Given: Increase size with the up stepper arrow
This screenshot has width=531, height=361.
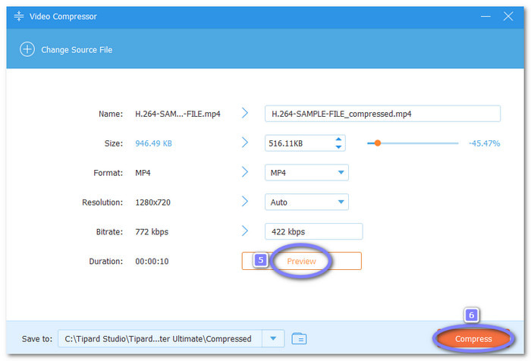Looking at the screenshot, I should click(x=338, y=140).
